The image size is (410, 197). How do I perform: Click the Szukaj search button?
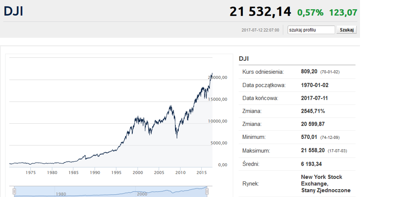[x=347, y=30]
